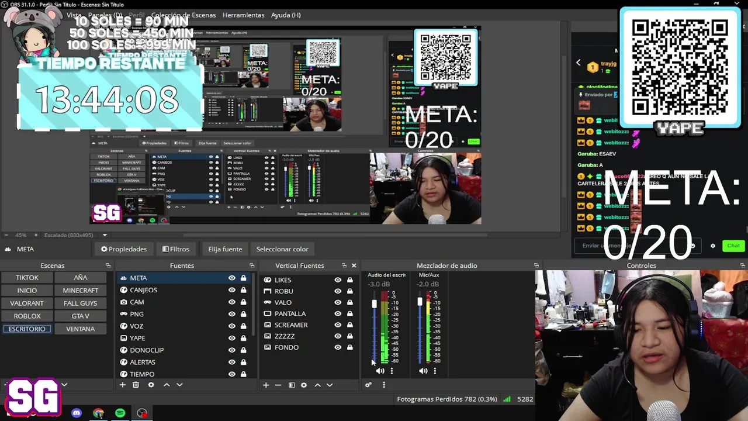Add a source in Vertical Fuentes toolbar

(266, 385)
